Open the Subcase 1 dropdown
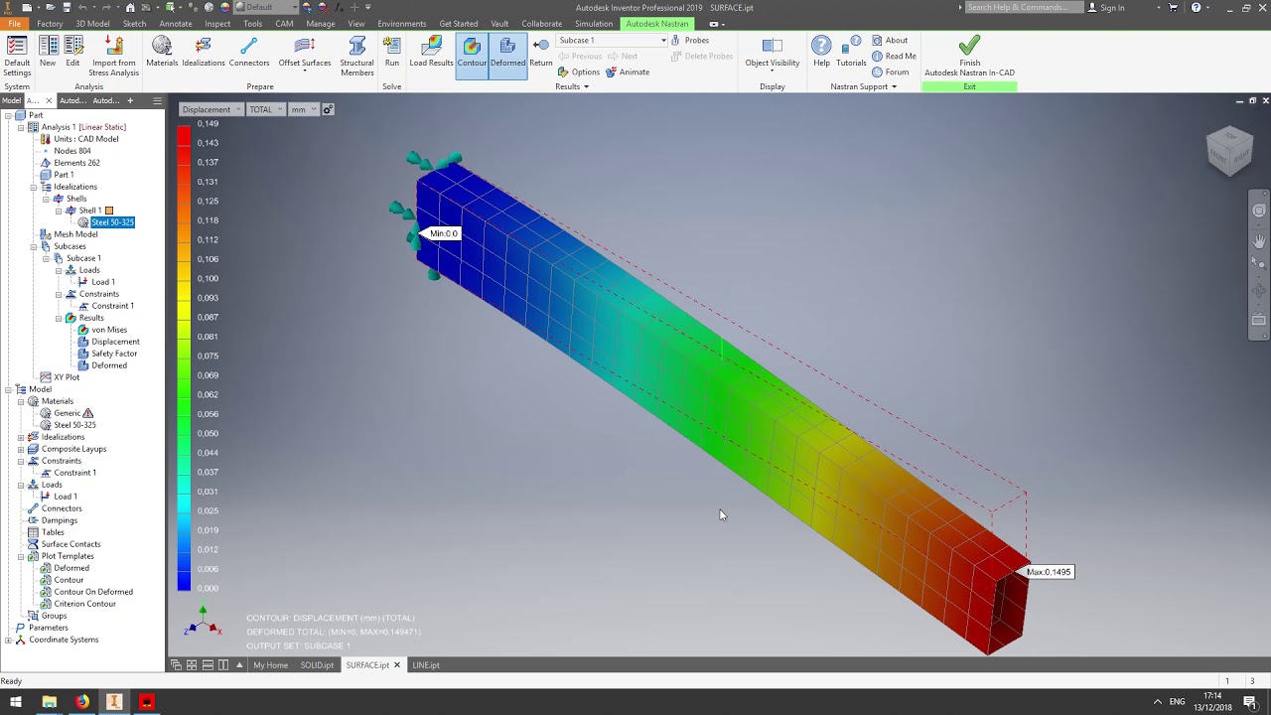This screenshot has height=715, width=1271. pyautogui.click(x=612, y=40)
